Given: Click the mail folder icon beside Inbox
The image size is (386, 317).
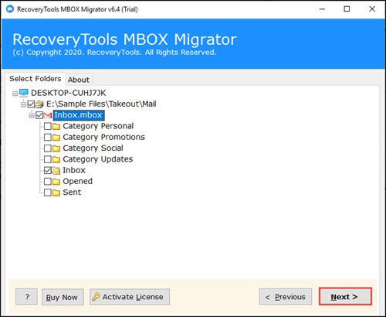Looking at the screenshot, I should tap(56, 170).
